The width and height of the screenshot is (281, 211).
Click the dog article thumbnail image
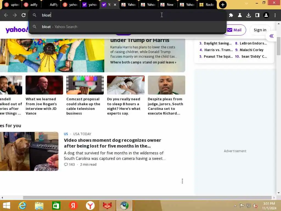[29, 151]
